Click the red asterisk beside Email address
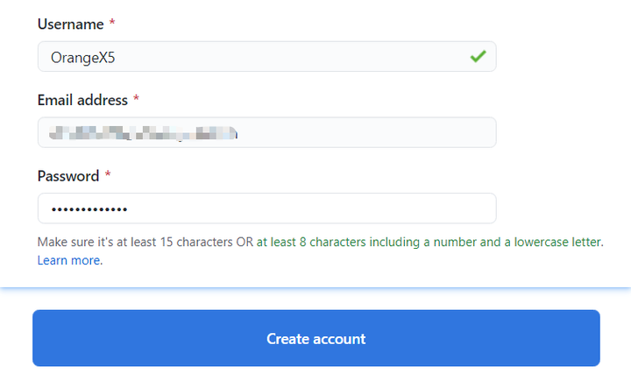The width and height of the screenshot is (631, 374). point(136,98)
